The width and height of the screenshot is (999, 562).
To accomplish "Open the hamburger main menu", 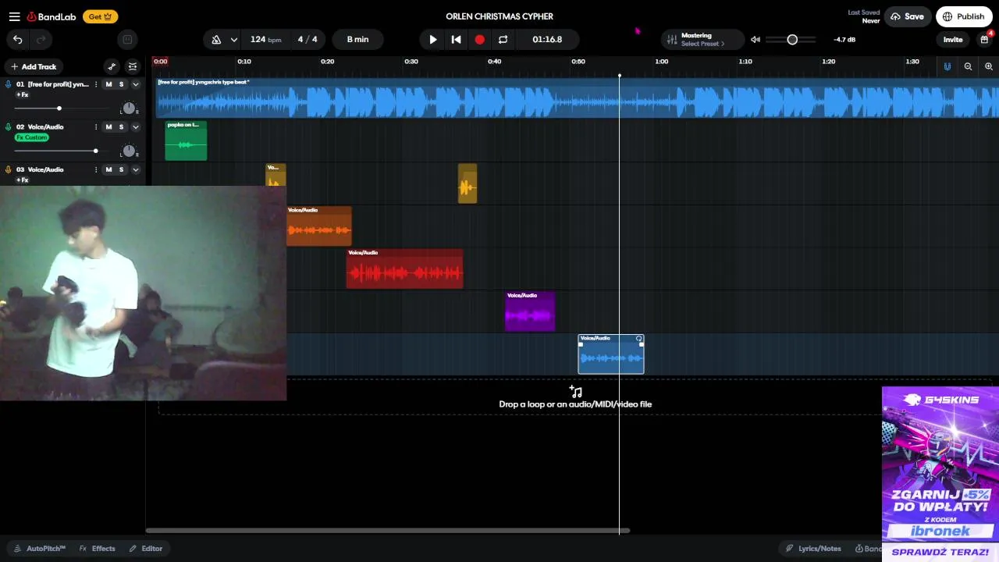I will tap(14, 16).
